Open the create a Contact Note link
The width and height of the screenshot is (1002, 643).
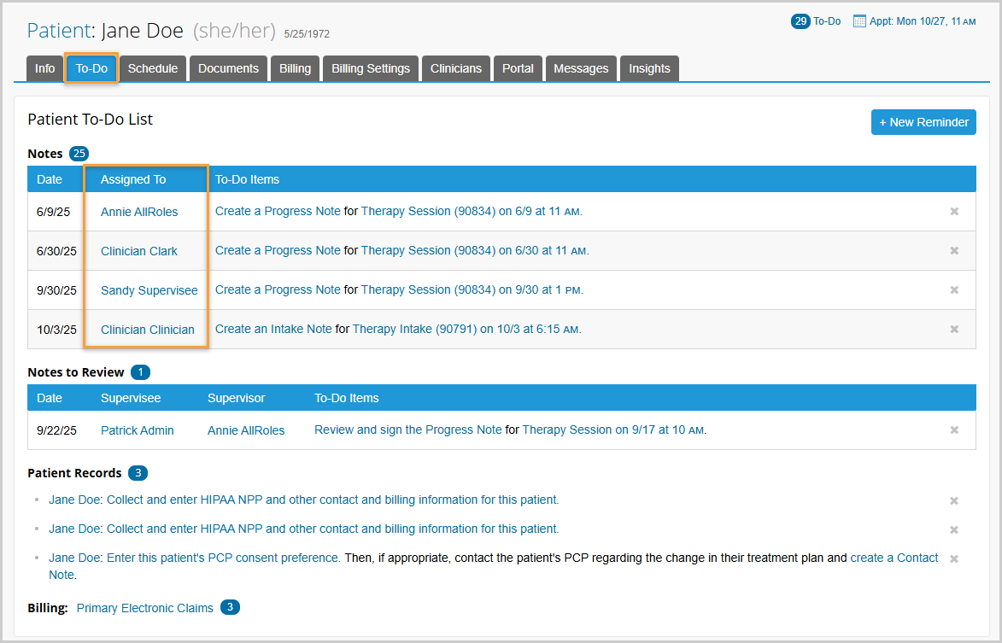pyautogui.click(x=894, y=558)
